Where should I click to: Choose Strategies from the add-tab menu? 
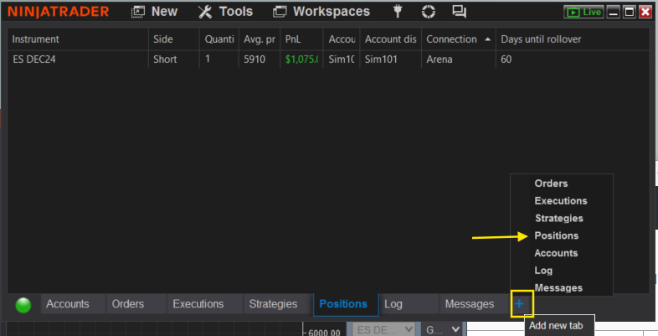[x=562, y=218]
